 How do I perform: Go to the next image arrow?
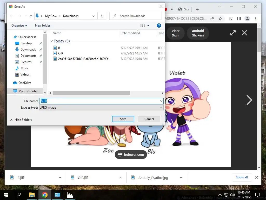(x=249, y=100)
